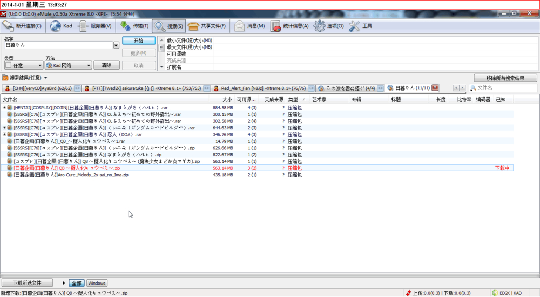Click the disconnect (断开连接) toolbar icon

point(8,26)
